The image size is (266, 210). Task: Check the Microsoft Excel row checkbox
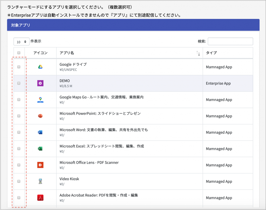click(19, 148)
